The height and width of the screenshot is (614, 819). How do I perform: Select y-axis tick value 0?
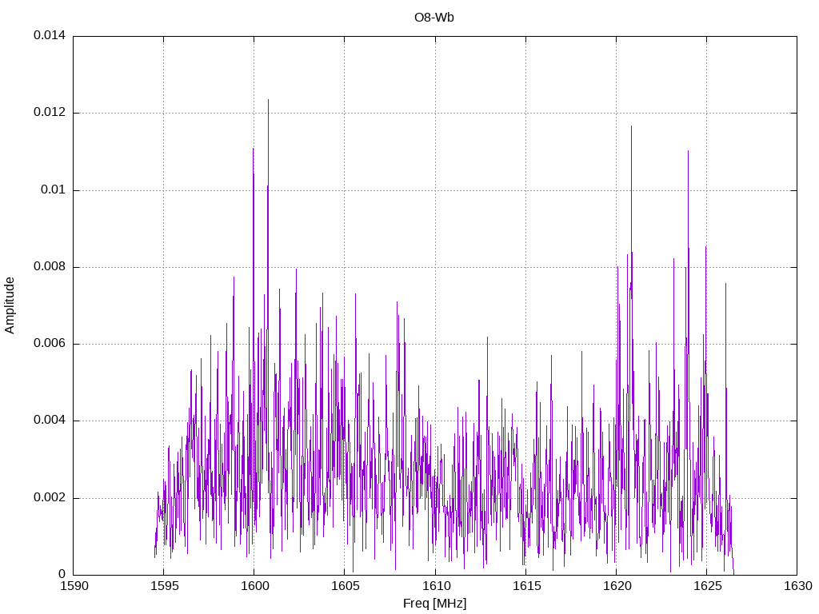(x=62, y=574)
